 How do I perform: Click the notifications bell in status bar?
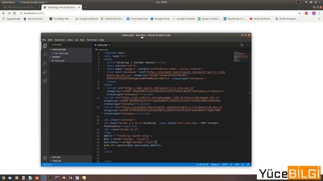(x=248, y=164)
